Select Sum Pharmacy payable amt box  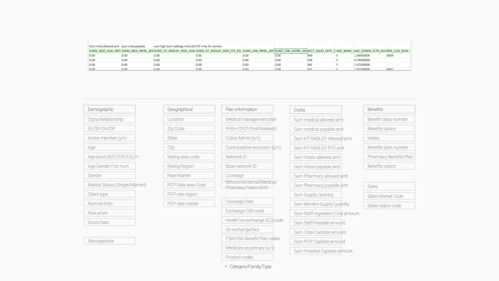[316, 185]
